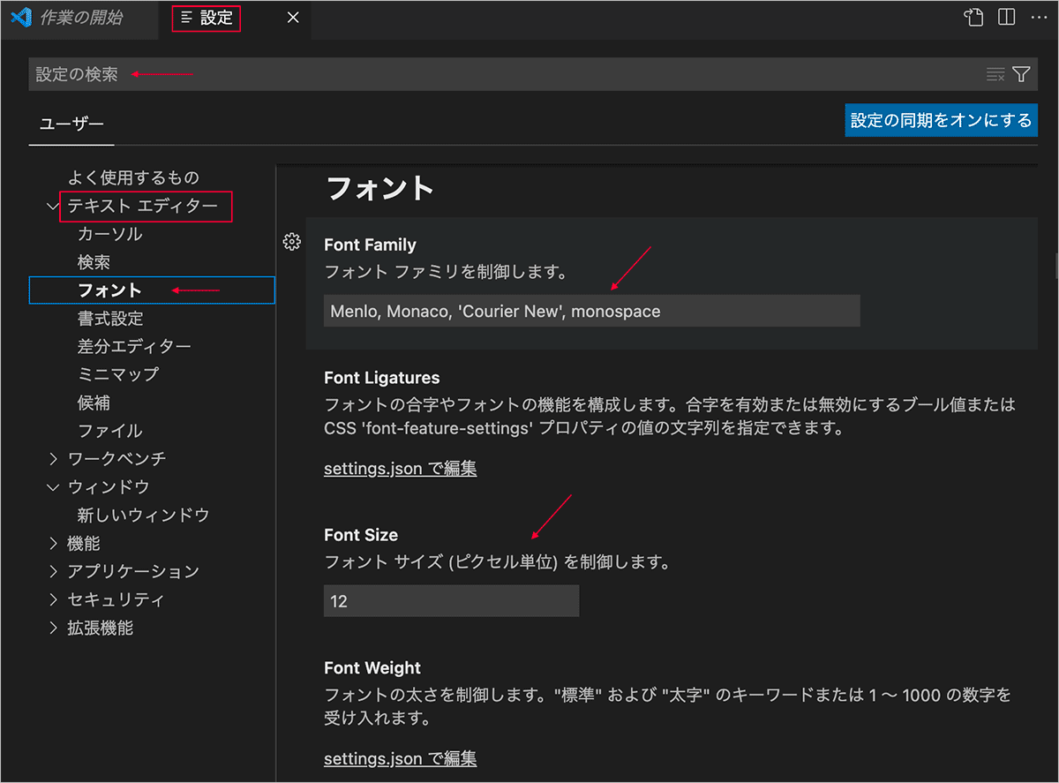The height and width of the screenshot is (783, 1059).
Task: Close the 設定 tab
Action: [x=293, y=18]
